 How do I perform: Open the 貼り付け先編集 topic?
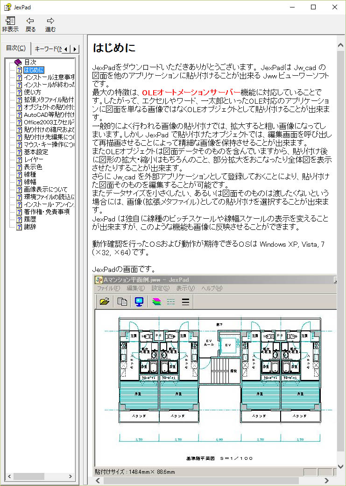tap(49, 137)
